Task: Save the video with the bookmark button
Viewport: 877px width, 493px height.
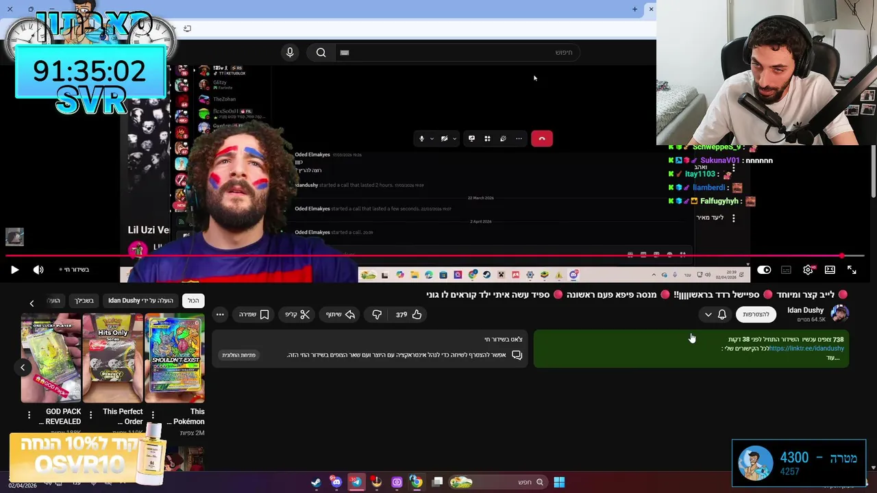Action: 254,314
